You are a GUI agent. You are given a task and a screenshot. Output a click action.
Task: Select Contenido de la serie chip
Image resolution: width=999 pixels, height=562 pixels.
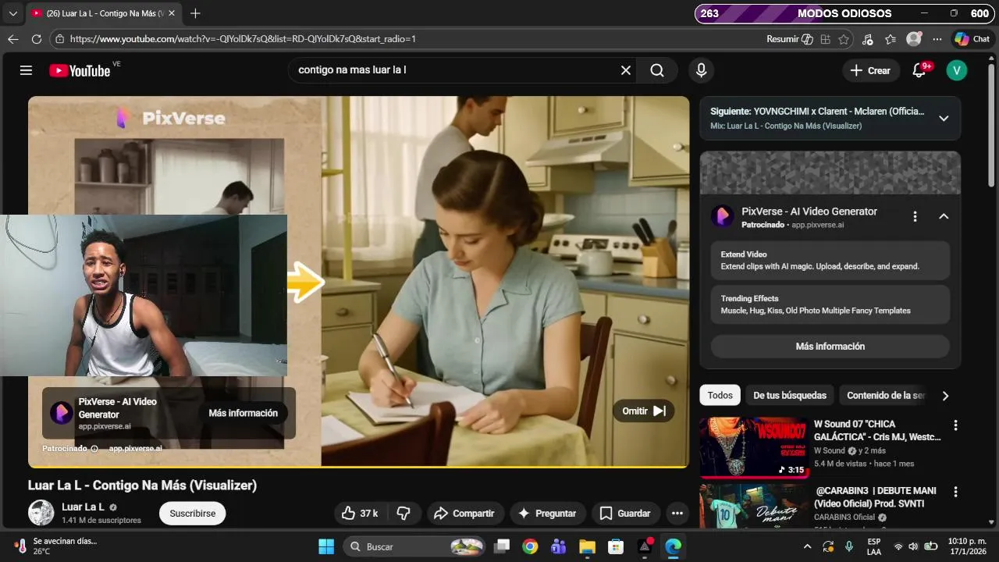(885, 396)
